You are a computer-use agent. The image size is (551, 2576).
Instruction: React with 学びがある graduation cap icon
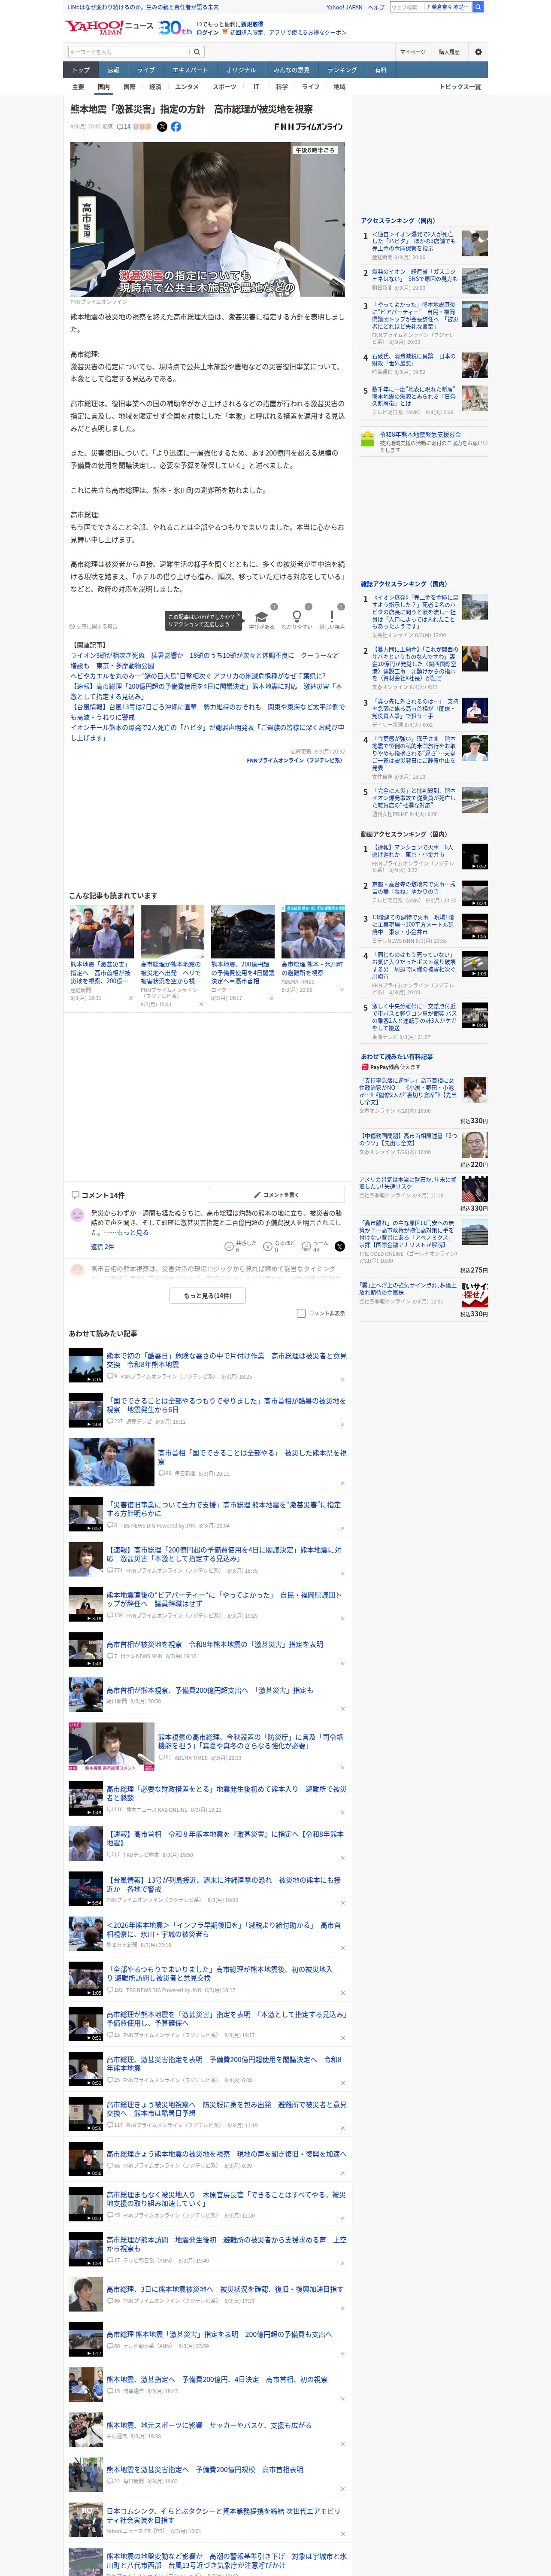point(262,617)
